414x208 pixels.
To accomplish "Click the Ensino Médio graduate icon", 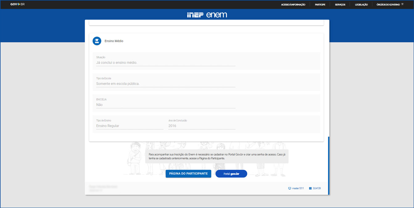I will point(97,41).
